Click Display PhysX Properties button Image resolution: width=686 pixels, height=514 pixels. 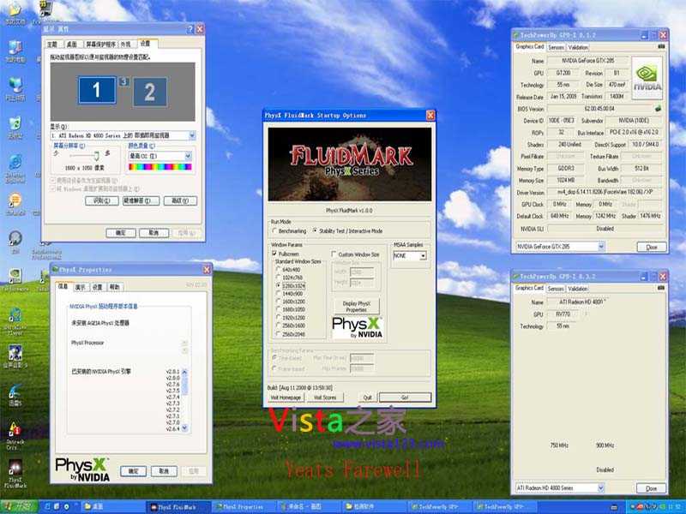click(x=356, y=307)
